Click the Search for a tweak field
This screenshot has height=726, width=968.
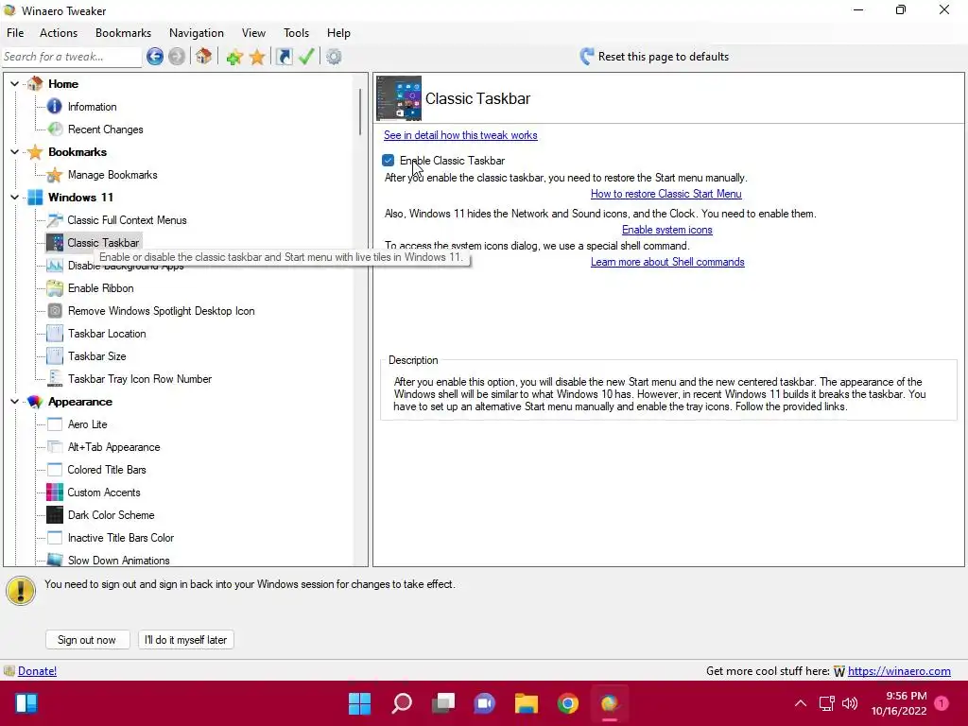(72, 57)
